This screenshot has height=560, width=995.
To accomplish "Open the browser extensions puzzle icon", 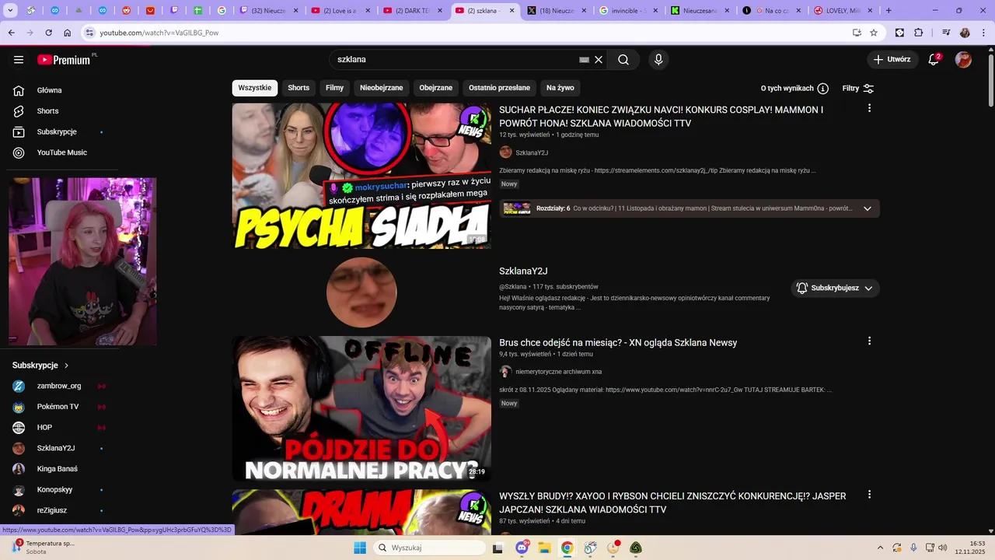I will pyautogui.click(x=919, y=33).
